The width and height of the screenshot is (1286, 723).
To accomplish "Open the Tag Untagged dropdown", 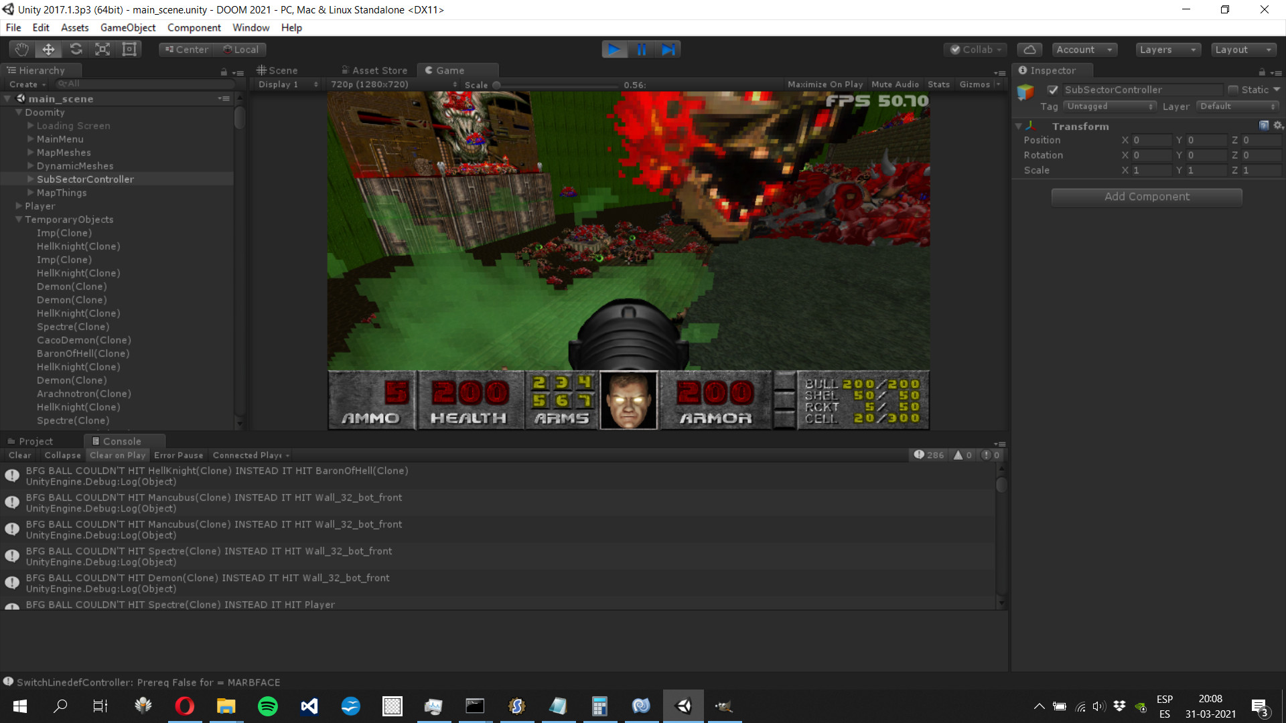I will click(x=1110, y=106).
